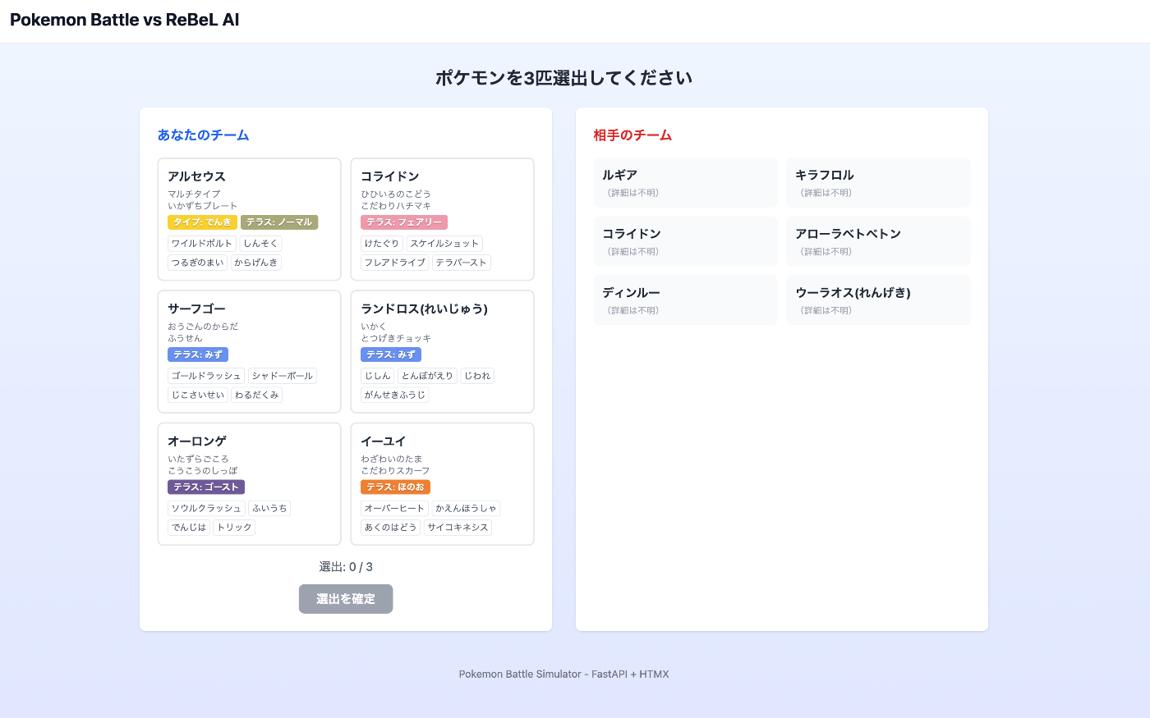Click the フレアドライブ move tag
1150x718 pixels.
tap(395, 263)
